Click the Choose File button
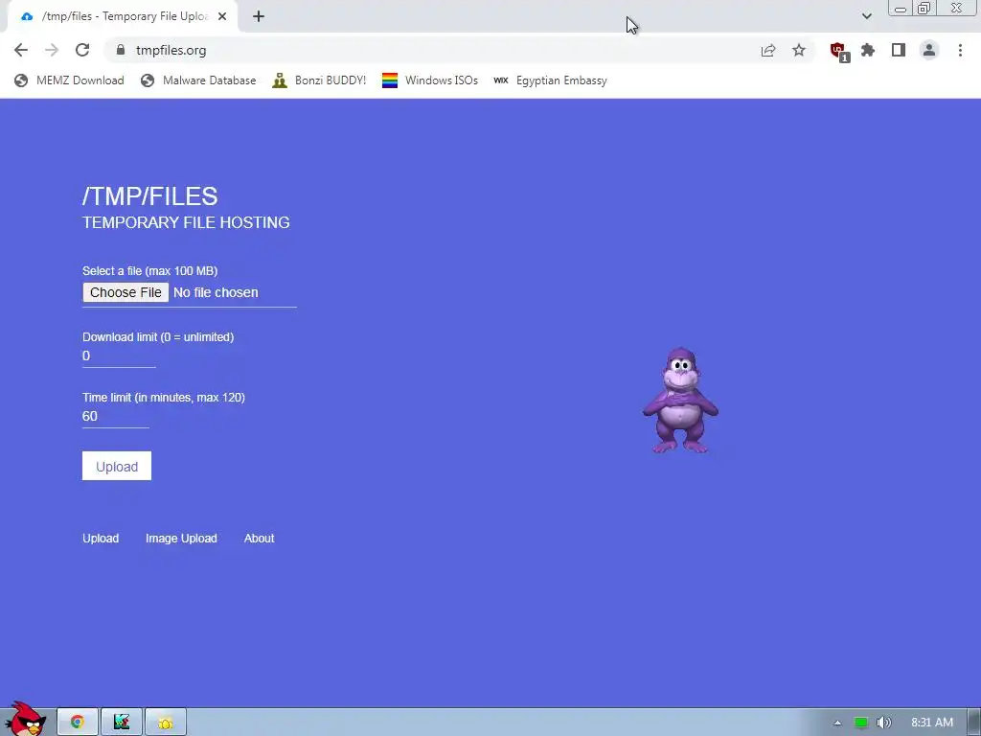This screenshot has width=981, height=736. pyautogui.click(x=125, y=292)
